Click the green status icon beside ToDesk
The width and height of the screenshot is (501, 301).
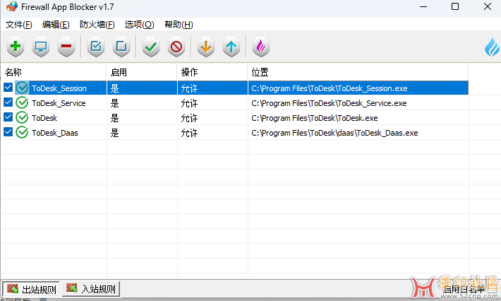point(22,118)
